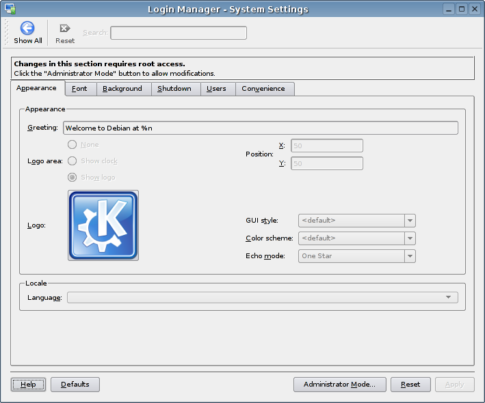Switch to the Font tab
Viewport: 485px width, 403px height.
79,89
